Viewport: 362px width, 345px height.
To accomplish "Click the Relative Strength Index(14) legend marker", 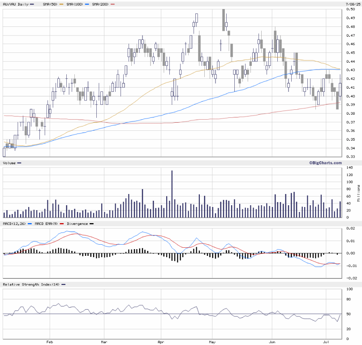I will [63, 285].
